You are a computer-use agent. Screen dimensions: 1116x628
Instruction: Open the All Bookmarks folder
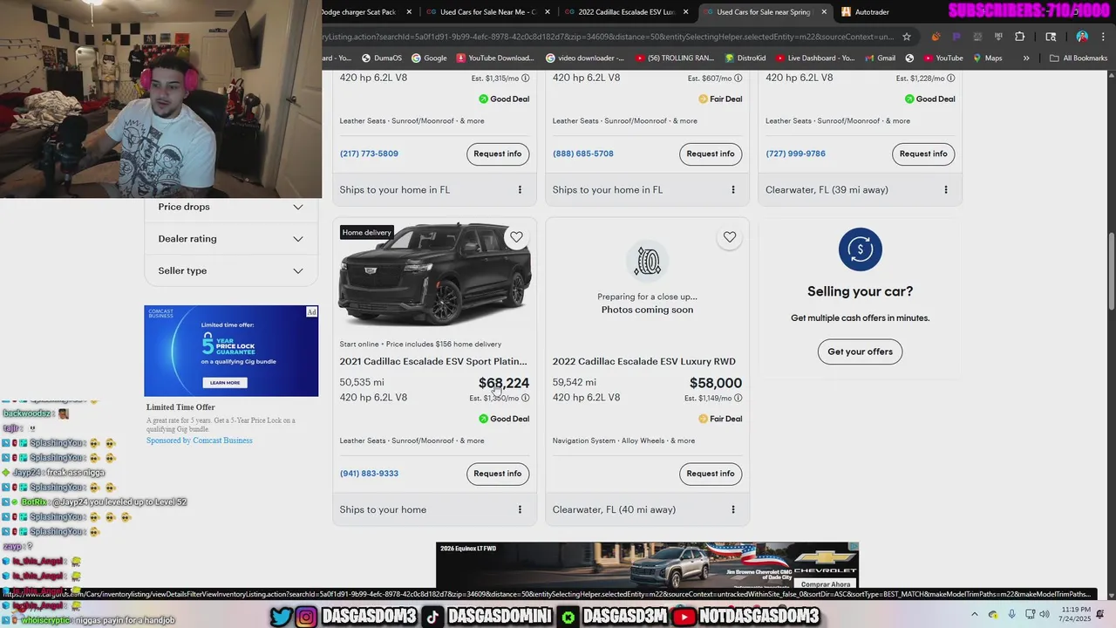[x=1079, y=58]
